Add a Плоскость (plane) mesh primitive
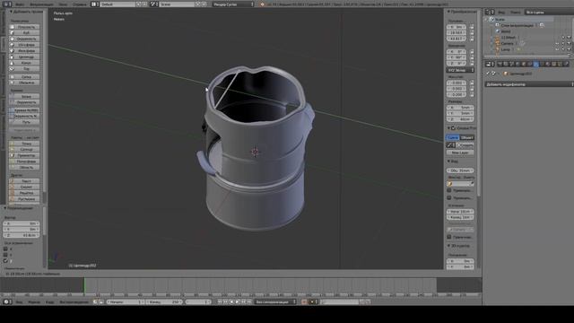 [24, 27]
